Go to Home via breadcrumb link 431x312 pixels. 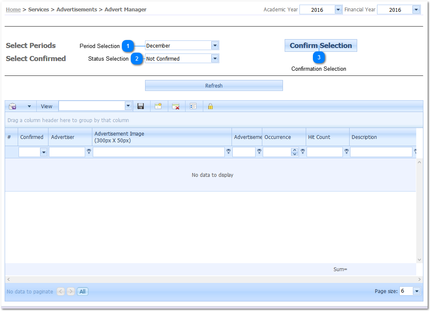click(13, 10)
